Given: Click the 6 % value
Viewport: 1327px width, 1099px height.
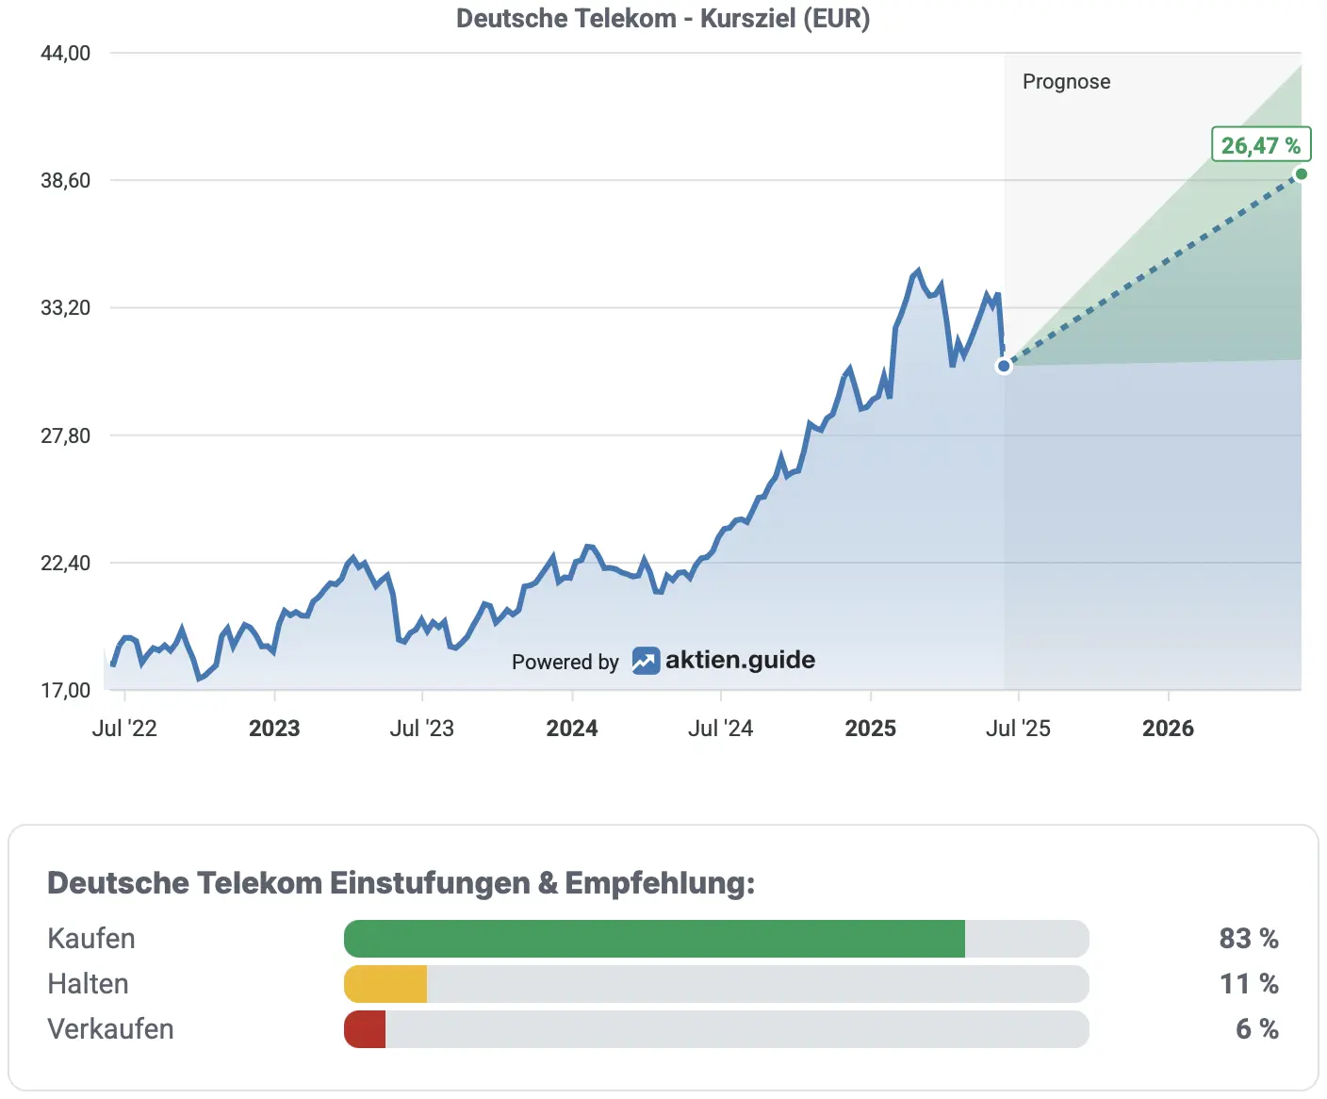Looking at the screenshot, I should (1257, 1029).
